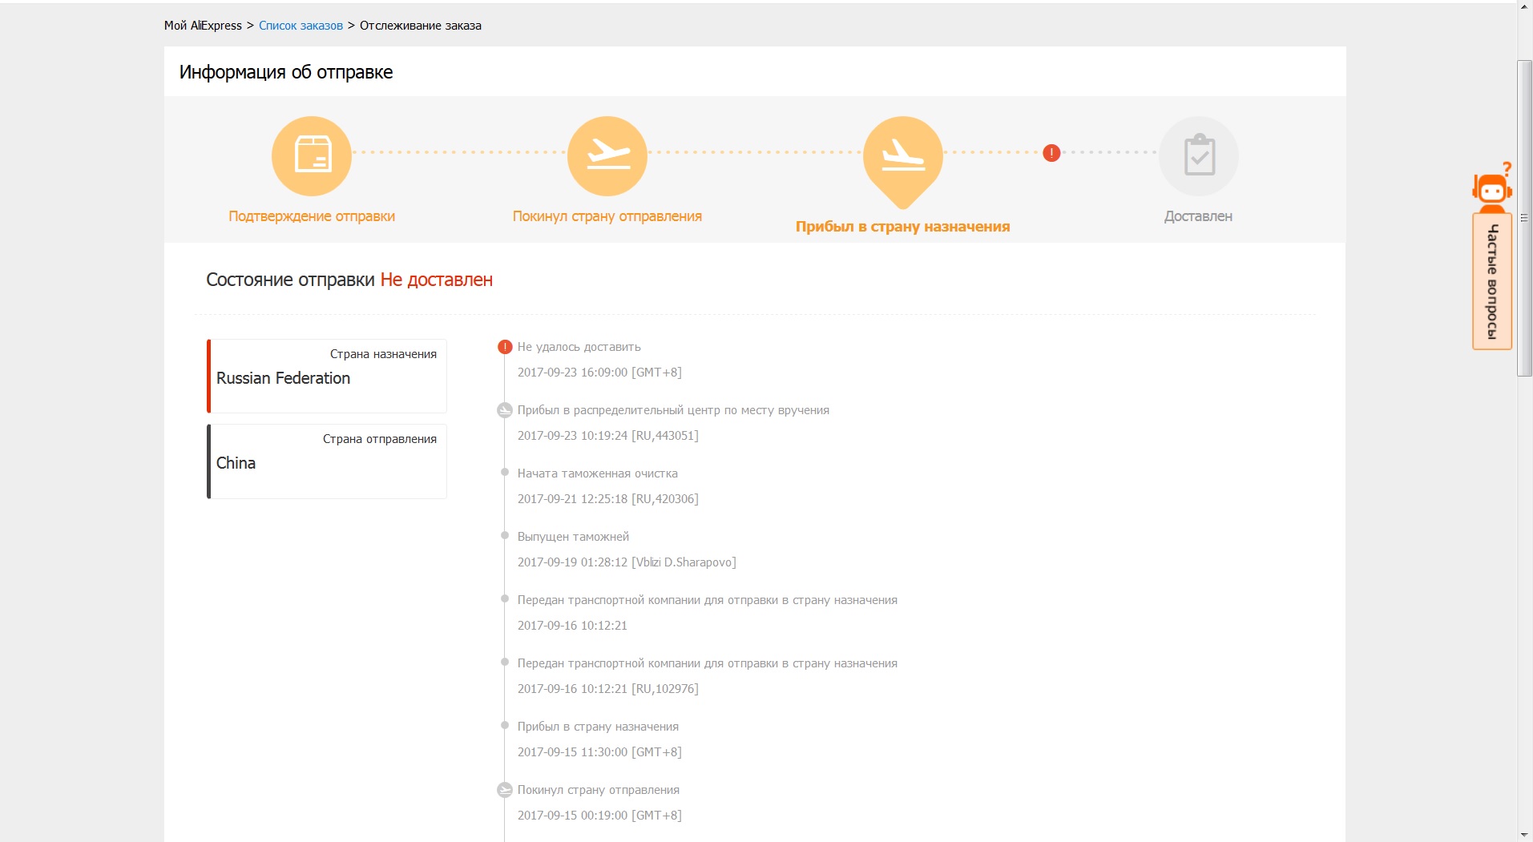
Task: Click the Подтверждение отправки step label
Action: [x=312, y=216]
